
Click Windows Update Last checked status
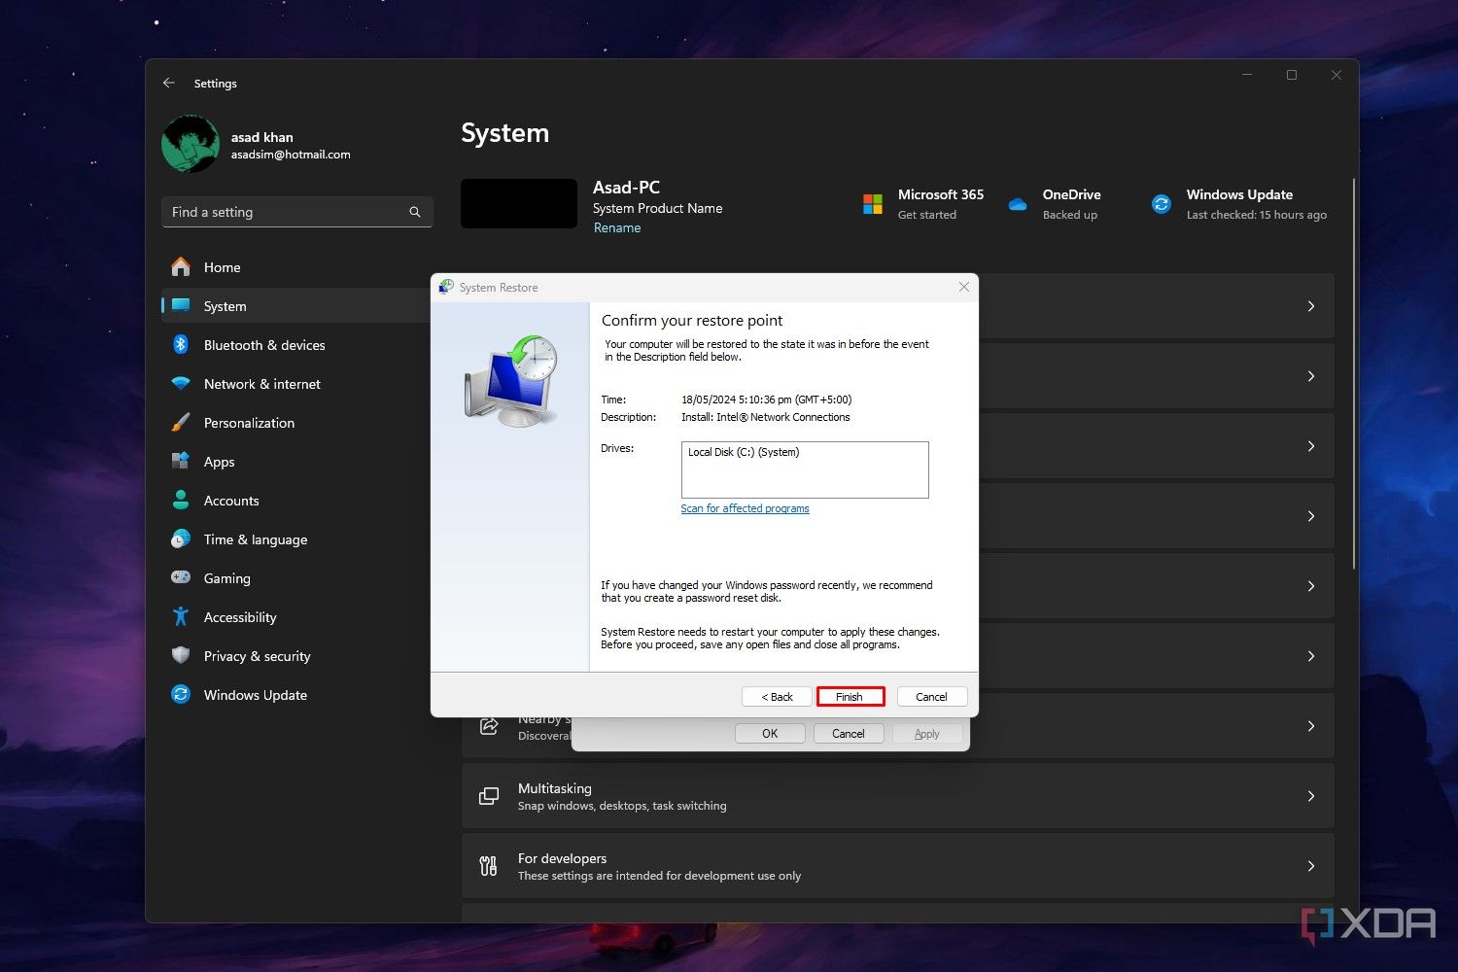pos(1257,215)
